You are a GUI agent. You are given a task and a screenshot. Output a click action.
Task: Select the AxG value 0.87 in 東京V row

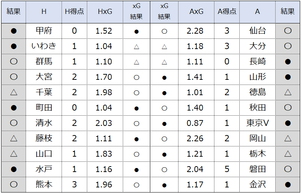(195, 123)
